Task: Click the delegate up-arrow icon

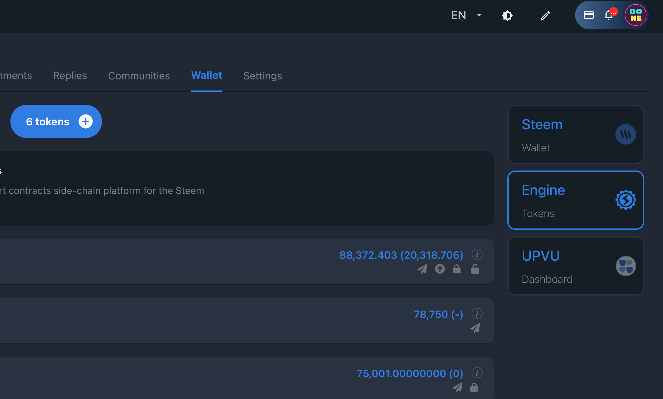Action: 440,269
